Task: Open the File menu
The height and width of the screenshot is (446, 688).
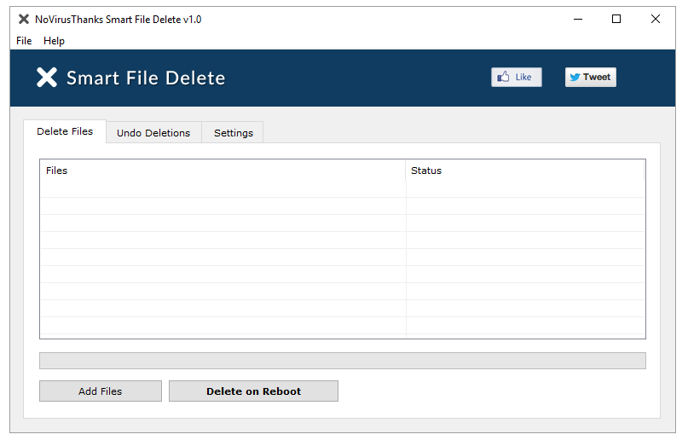Action: pyautogui.click(x=24, y=41)
